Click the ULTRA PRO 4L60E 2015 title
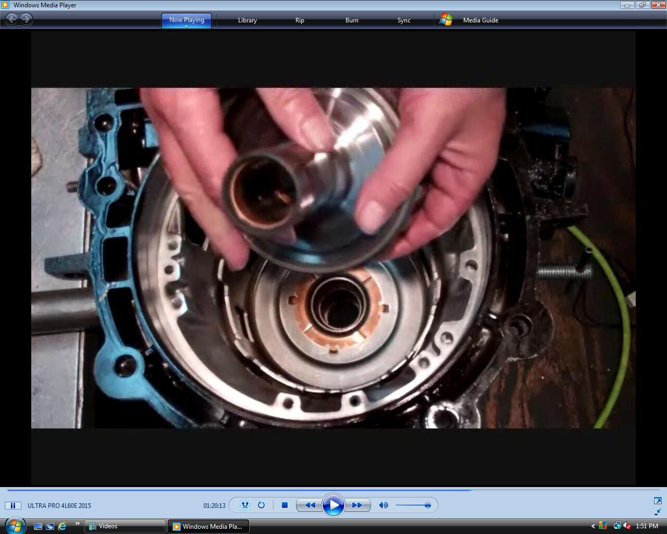Screen dimensions: 667x534 tap(59, 505)
